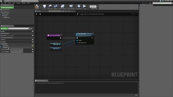Open Class Settings from the toolbar
This screenshot has width=173, height=97.
(62, 7)
